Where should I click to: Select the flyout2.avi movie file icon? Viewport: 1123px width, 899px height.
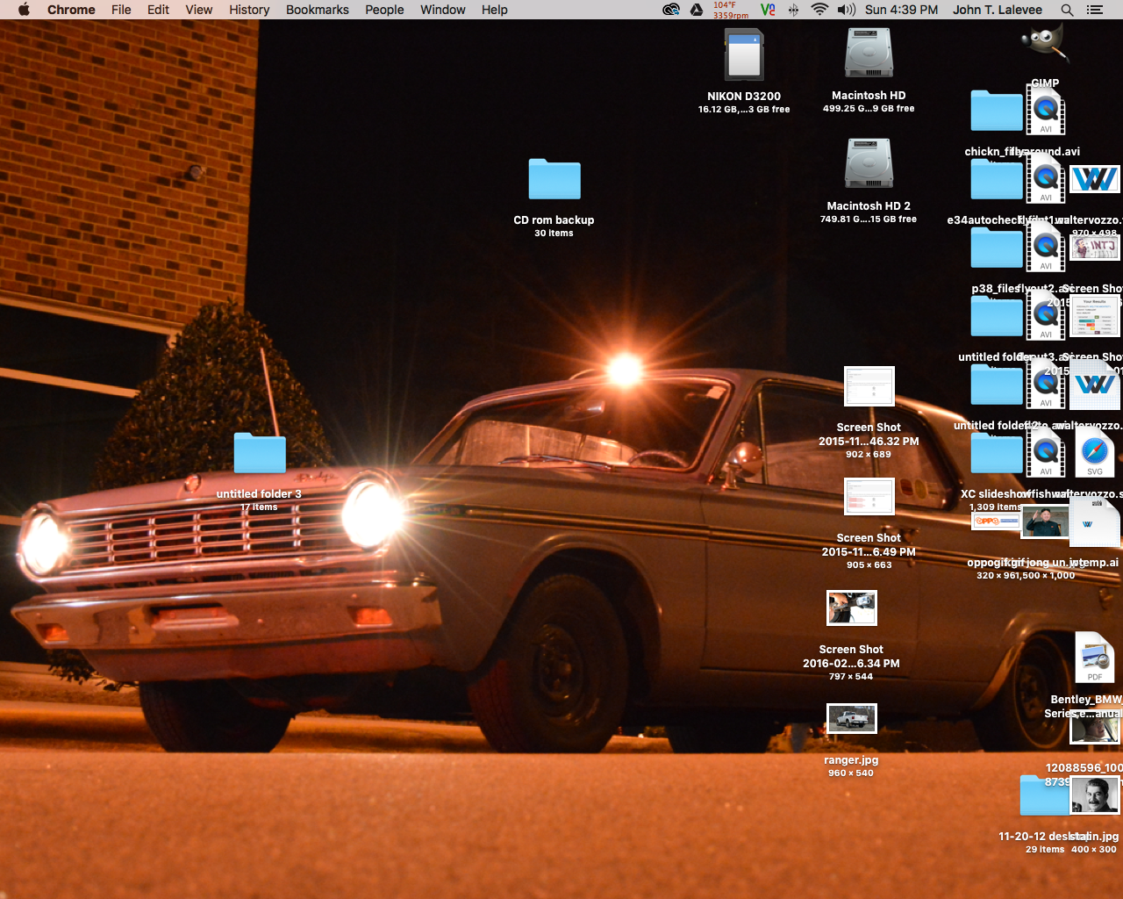click(x=1046, y=247)
